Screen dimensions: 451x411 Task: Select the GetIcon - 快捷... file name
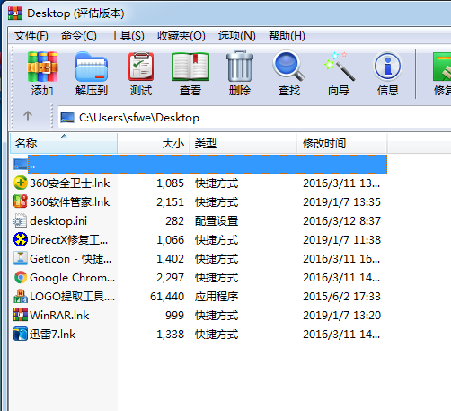(x=71, y=259)
